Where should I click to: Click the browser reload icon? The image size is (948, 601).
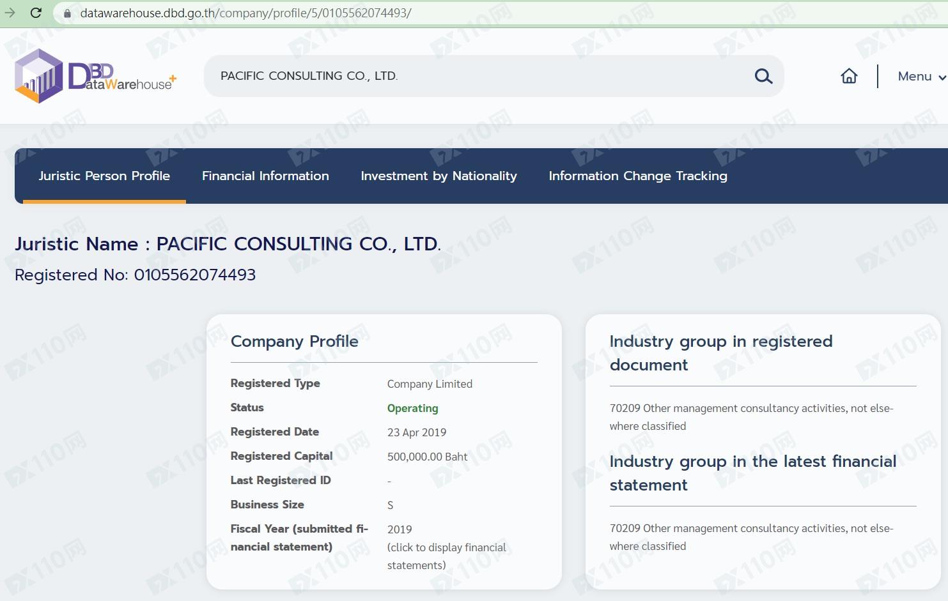coord(36,13)
